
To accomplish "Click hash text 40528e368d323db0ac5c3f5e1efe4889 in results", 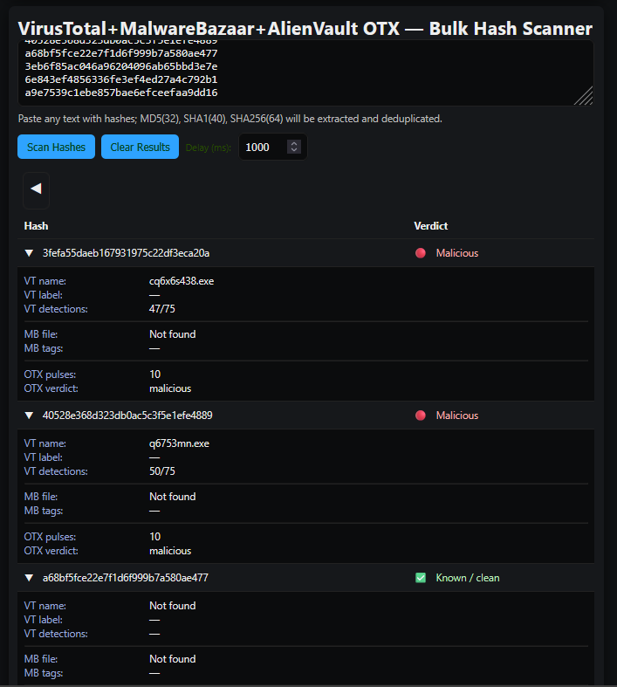I will click(x=127, y=416).
